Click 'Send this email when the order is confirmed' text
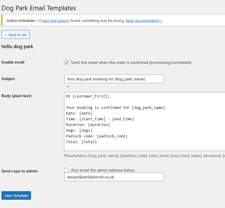225x208 pixels. click(x=131, y=63)
